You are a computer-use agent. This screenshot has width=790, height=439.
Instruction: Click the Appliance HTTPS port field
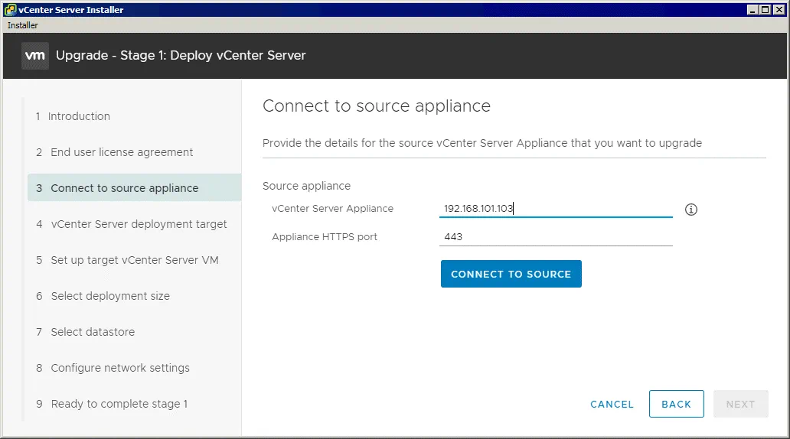point(555,237)
